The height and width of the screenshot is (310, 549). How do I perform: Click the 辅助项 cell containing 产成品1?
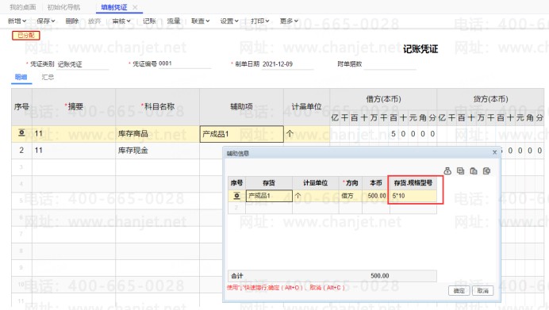coord(242,134)
